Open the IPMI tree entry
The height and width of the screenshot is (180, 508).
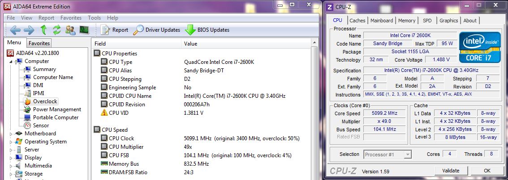[38, 93]
